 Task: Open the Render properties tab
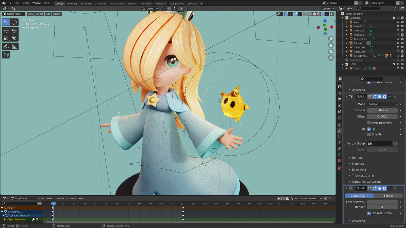point(340,94)
